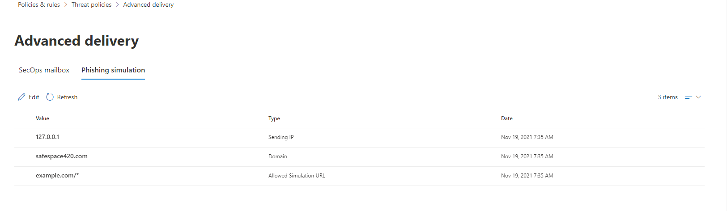Select the 127.0.0.1 row
The height and width of the screenshot is (211, 727).
359,137
